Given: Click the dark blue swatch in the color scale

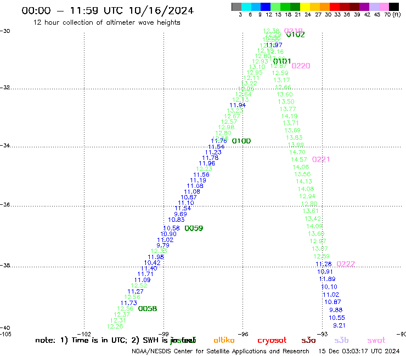Looking at the screenshot, I should 266,7.
